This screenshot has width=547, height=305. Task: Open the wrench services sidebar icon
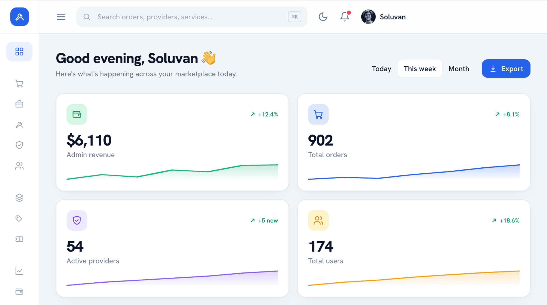tap(19, 125)
